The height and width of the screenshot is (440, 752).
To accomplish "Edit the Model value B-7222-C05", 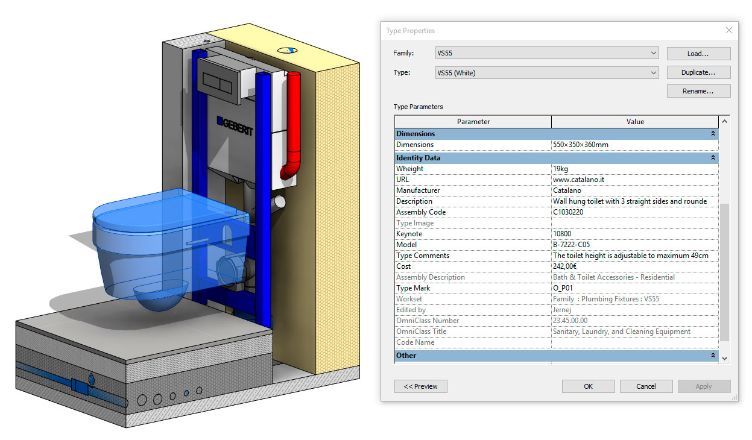I will click(635, 245).
